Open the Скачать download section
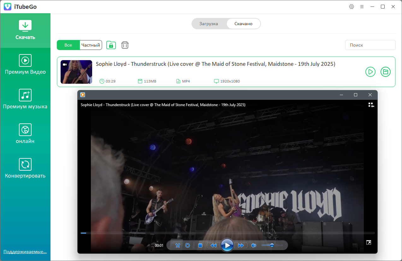Image resolution: width=402 pixels, height=261 pixels. coord(25,30)
